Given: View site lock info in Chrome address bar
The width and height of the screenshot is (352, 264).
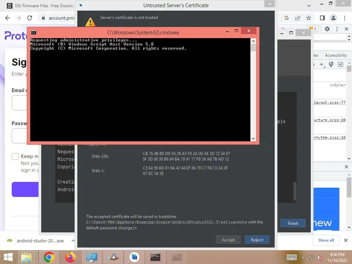Looking at the screenshot, I should point(43,18).
